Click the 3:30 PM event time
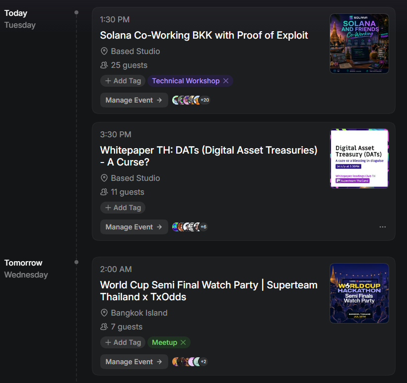The width and height of the screenshot is (407, 383). point(116,134)
